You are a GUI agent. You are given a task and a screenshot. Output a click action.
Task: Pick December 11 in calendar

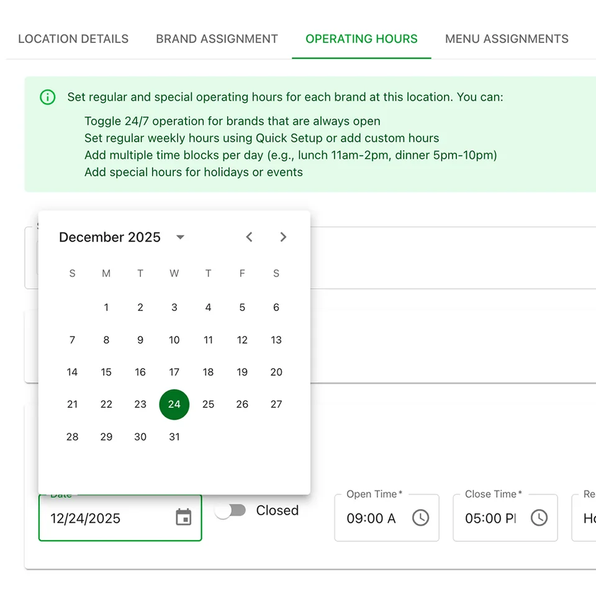pyautogui.click(x=209, y=340)
